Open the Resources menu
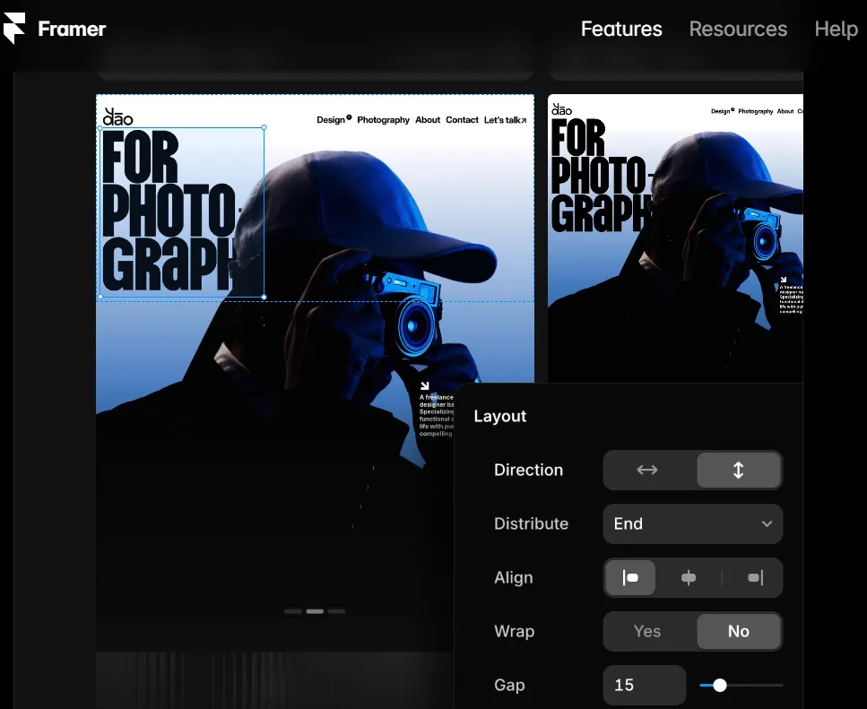Image resolution: width=867 pixels, height=709 pixels. [738, 29]
